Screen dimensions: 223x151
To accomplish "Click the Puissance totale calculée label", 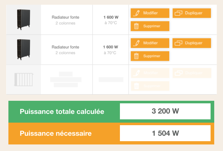I will click(x=62, y=112).
